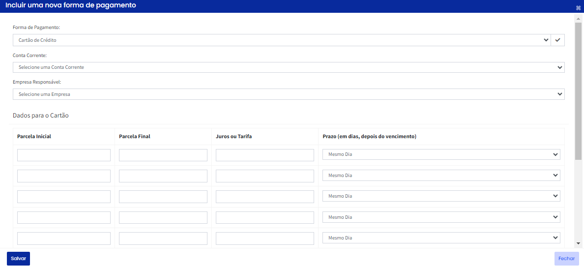Focus the fourth row Parcela Final field
The height and width of the screenshot is (268, 584).
(x=163, y=218)
